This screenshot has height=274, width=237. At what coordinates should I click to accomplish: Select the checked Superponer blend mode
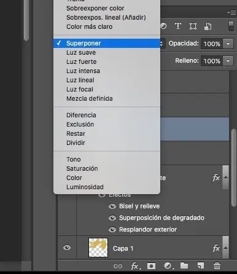coord(107,44)
